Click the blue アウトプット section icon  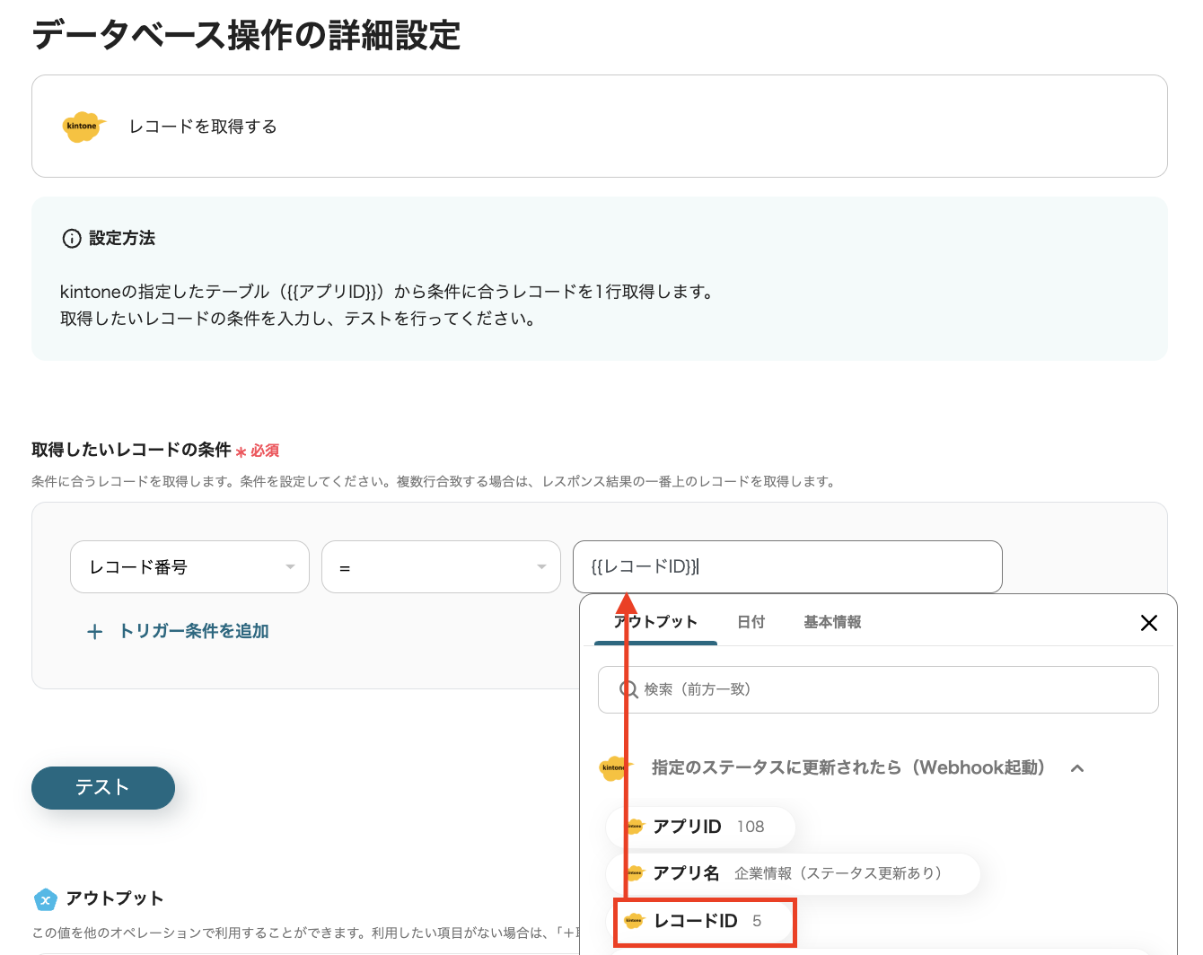click(x=45, y=898)
